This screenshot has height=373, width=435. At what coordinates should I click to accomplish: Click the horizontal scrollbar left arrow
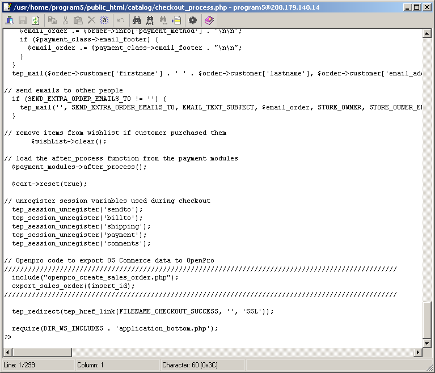(7, 353)
